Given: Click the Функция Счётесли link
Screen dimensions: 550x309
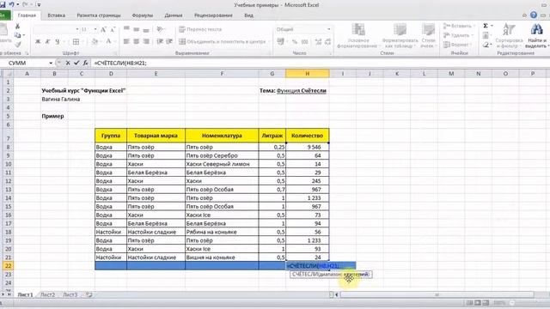Looking at the screenshot, I should click(x=302, y=91).
